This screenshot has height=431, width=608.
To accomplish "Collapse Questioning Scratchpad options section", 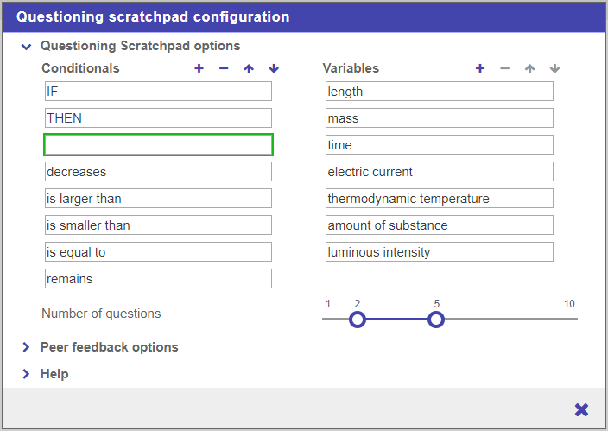I will (27, 47).
